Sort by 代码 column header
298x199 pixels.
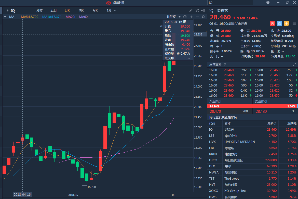(x=212, y=123)
